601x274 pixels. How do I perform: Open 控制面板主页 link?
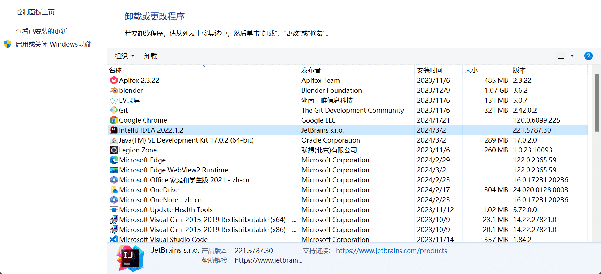35,12
